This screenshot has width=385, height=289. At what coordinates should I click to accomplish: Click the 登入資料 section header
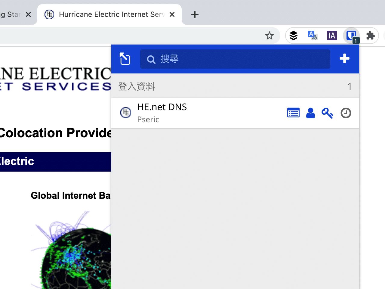pyautogui.click(x=136, y=86)
